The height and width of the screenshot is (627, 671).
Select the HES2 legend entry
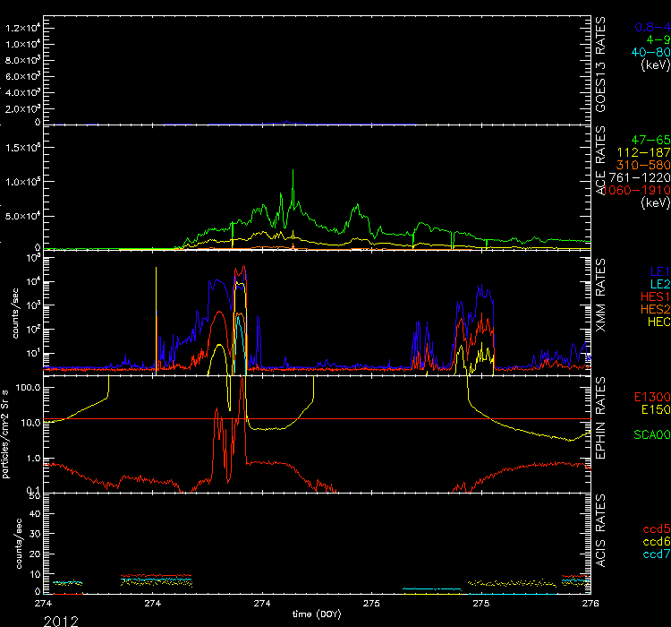tap(654, 308)
